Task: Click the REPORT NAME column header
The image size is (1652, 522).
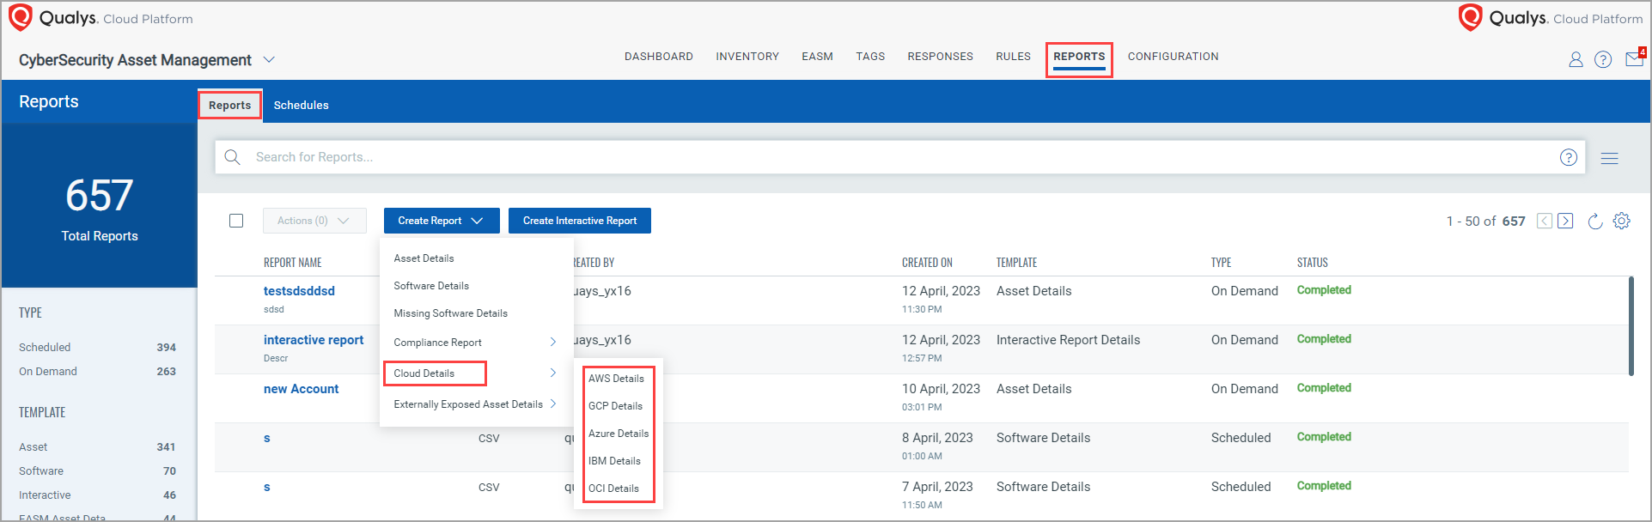Action: (292, 263)
